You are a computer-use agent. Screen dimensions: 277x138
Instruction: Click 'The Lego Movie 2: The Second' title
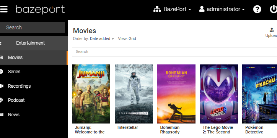pyautogui.click(x=218, y=130)
